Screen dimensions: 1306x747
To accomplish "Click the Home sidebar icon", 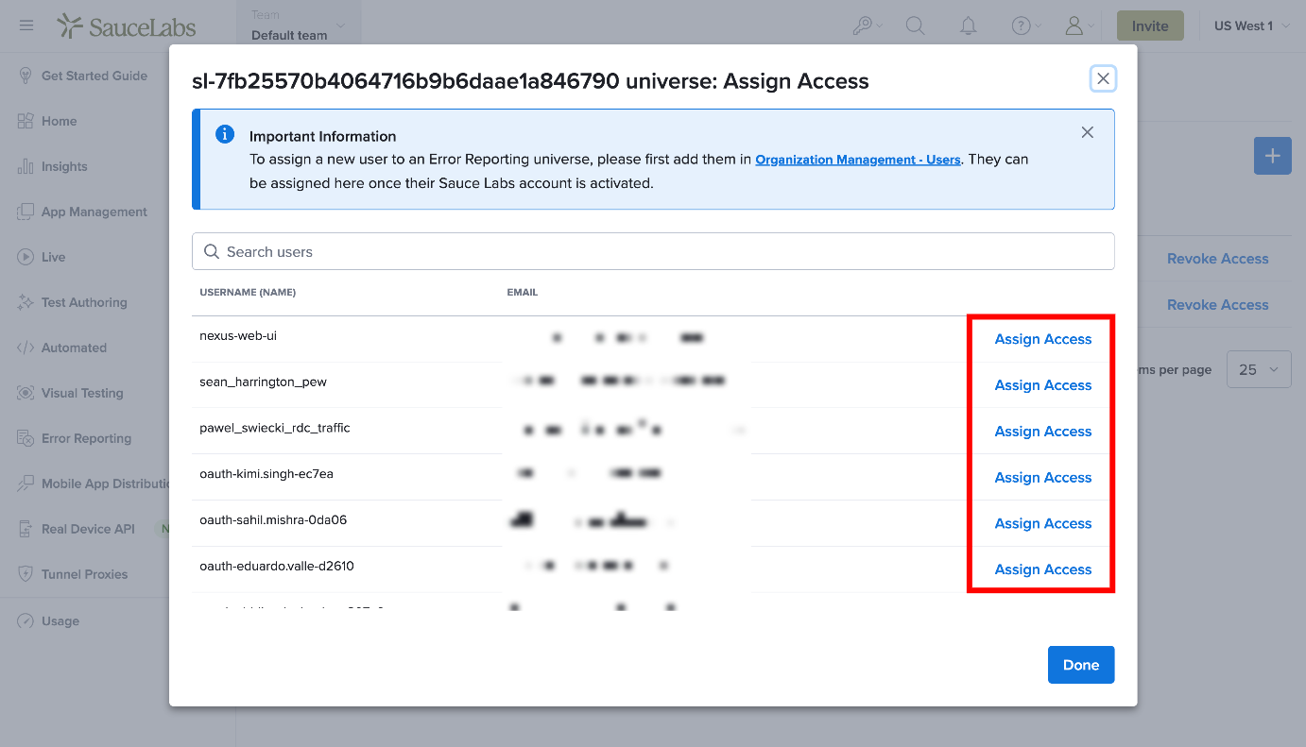I will (x=26, y=121).
